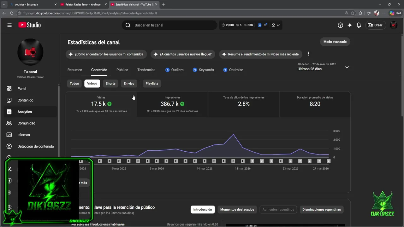Click the address bar zoom magnifier icon
Image resolution: width=404 pixels, height=227 pixels.
(347, 13)
